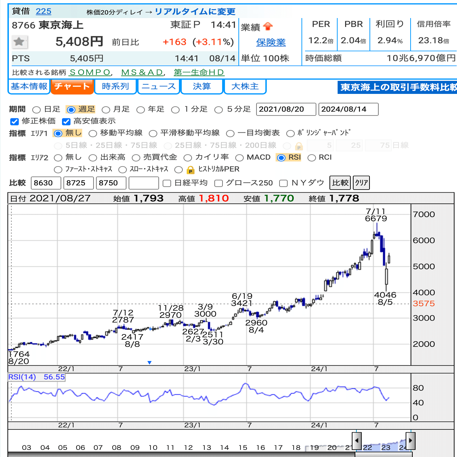Viewport: 457px width, 457px height.
Task: Select RCI indicator radio
Action: click(312, 158)
